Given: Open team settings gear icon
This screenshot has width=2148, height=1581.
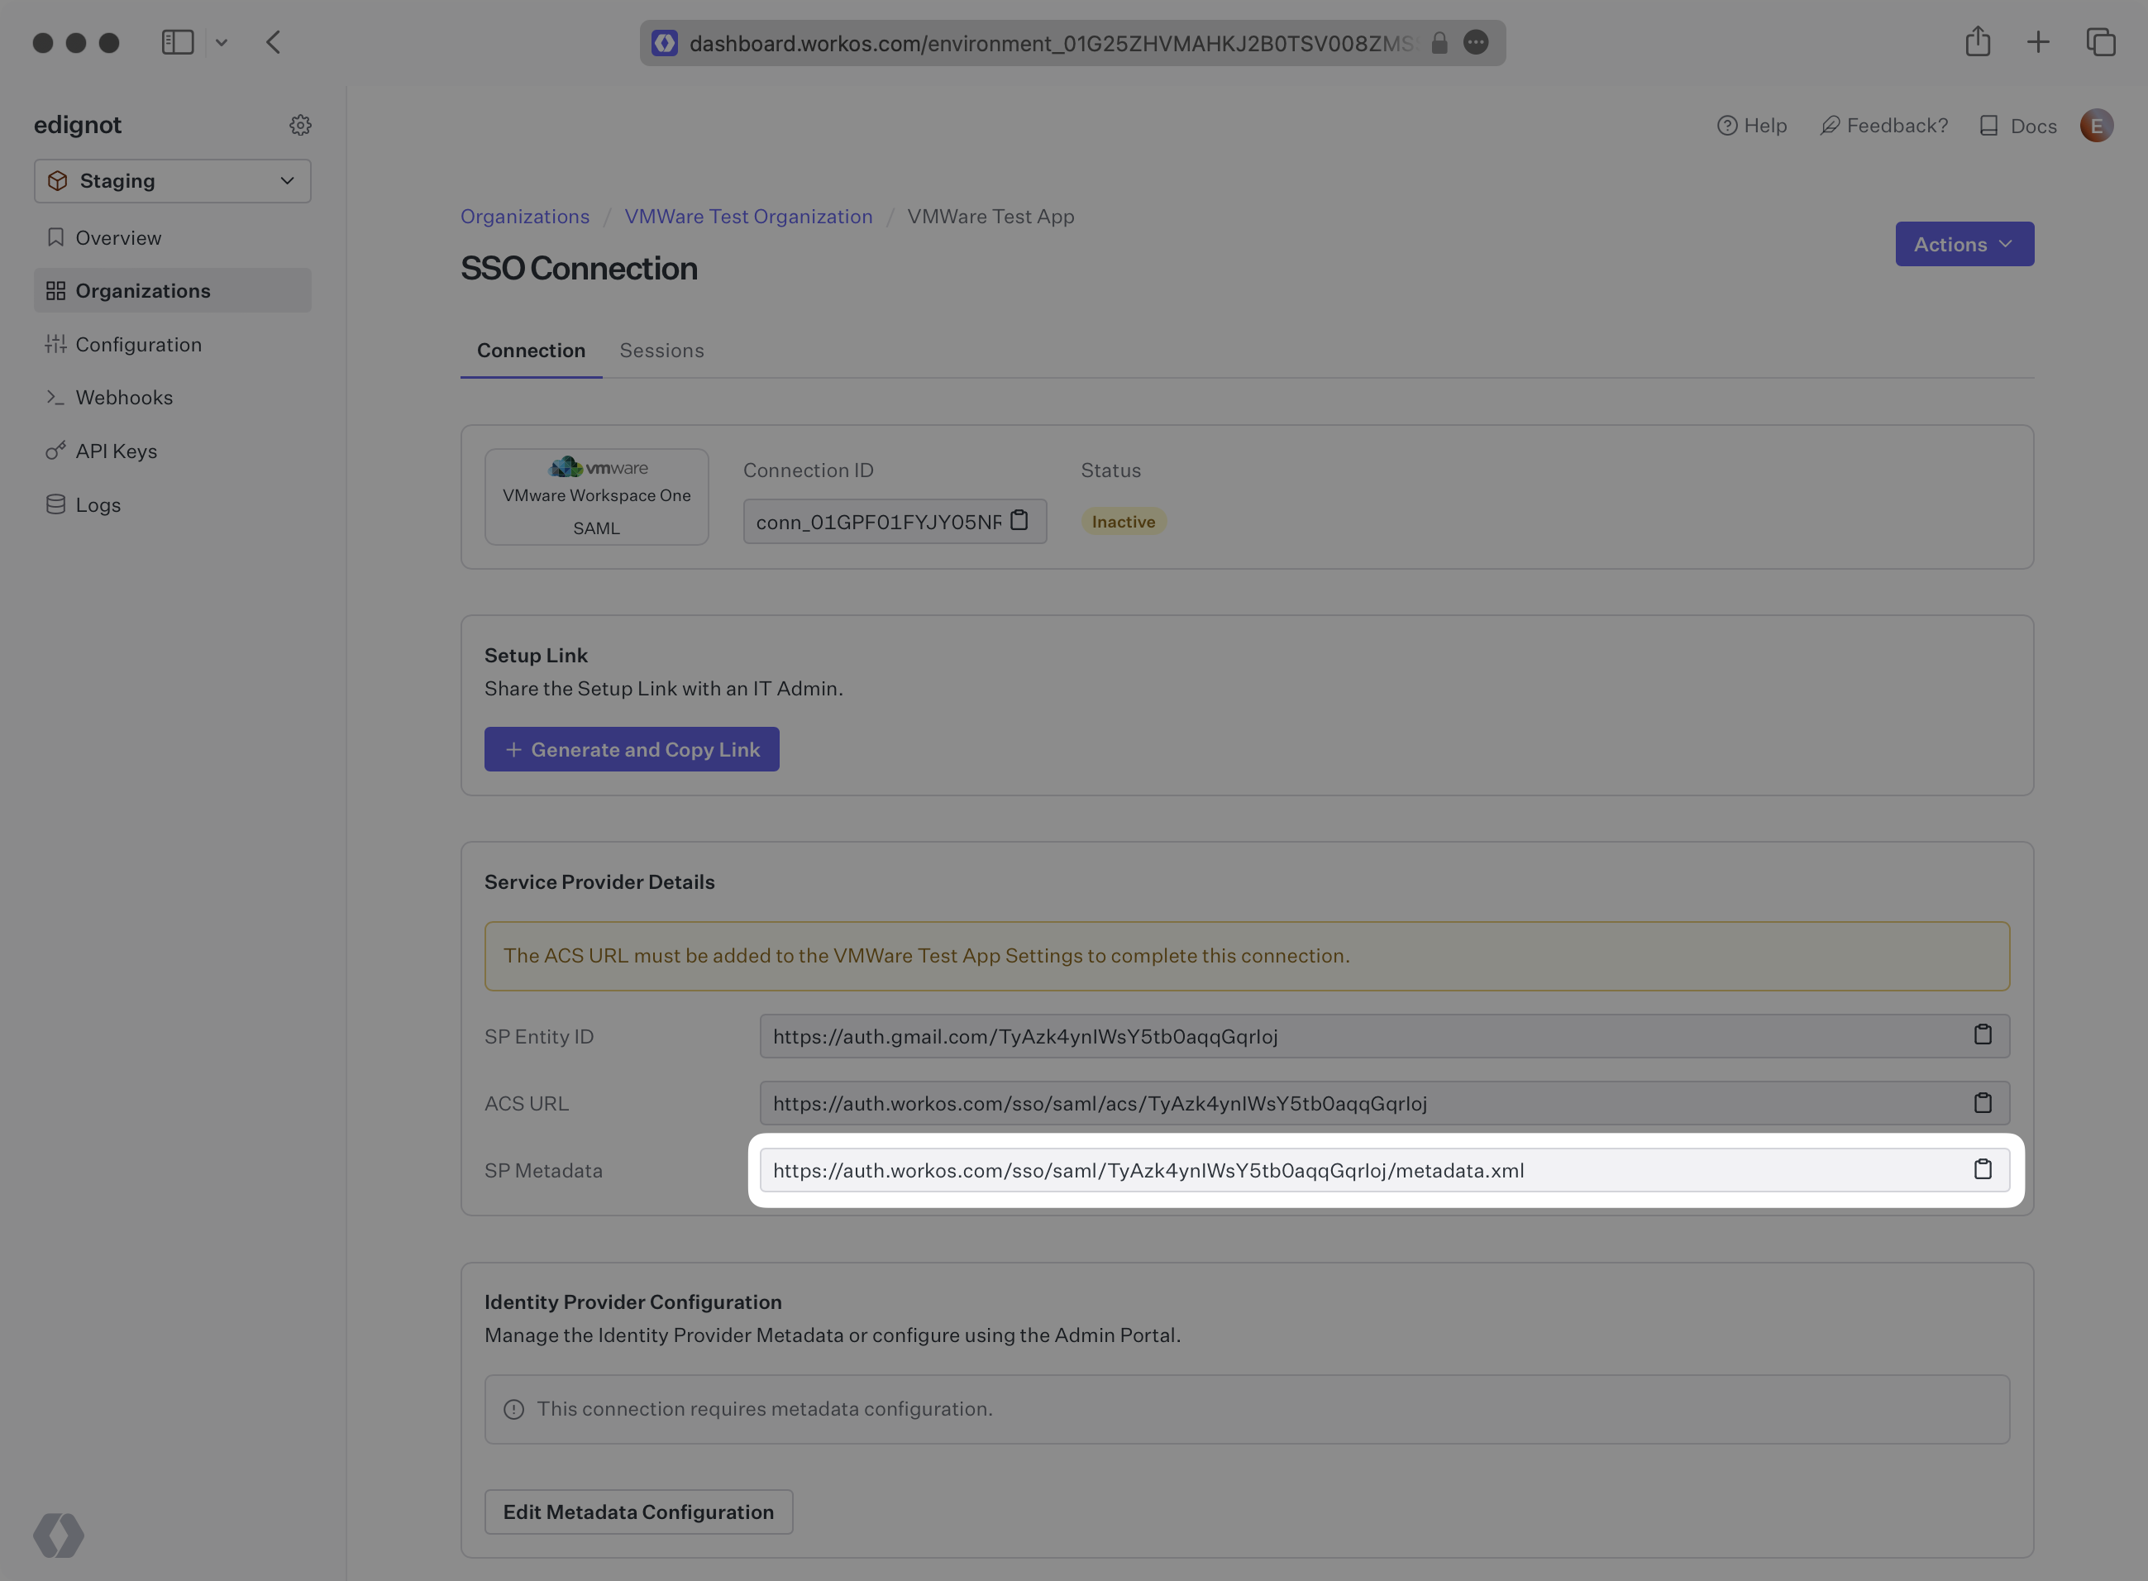Looking at the screenshot, I should (300, 126).
